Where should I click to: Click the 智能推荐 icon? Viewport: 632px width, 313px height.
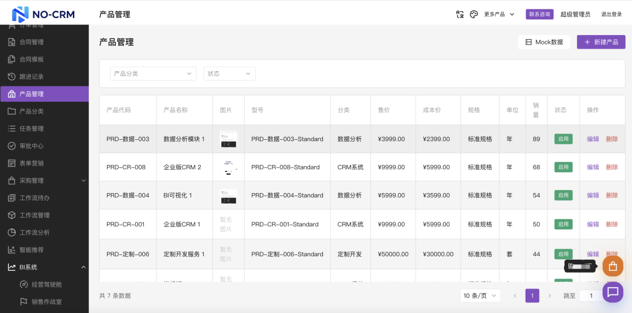pos(12,250)
